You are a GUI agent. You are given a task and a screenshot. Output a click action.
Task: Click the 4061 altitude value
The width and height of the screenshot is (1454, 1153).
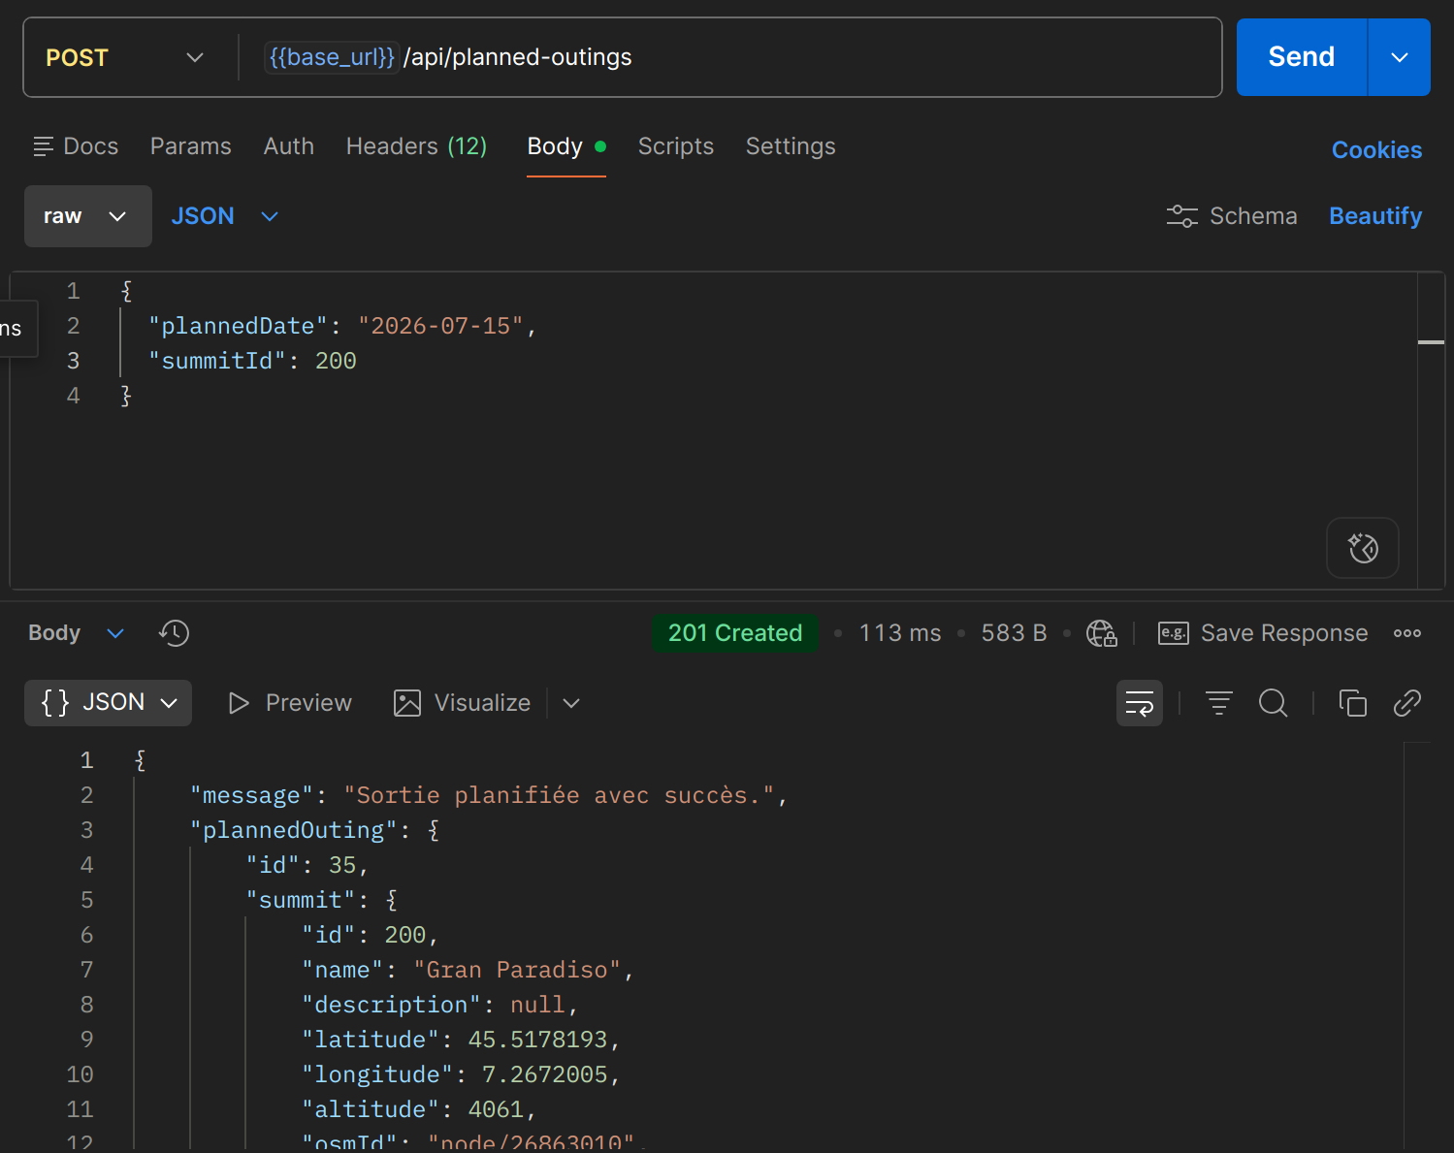point(496,1109)
